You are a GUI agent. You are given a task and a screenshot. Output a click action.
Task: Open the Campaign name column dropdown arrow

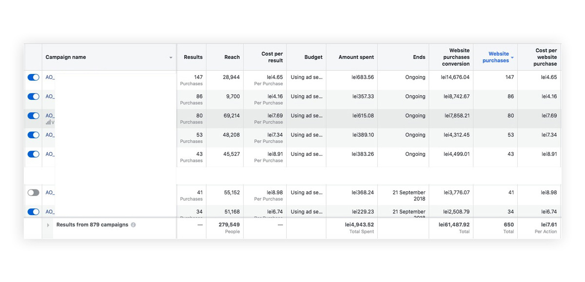pos(171,57)
